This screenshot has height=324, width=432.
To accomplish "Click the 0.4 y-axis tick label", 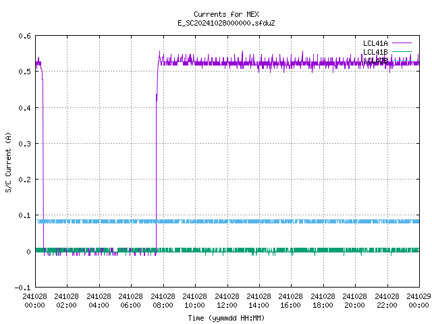I will 24,108.
